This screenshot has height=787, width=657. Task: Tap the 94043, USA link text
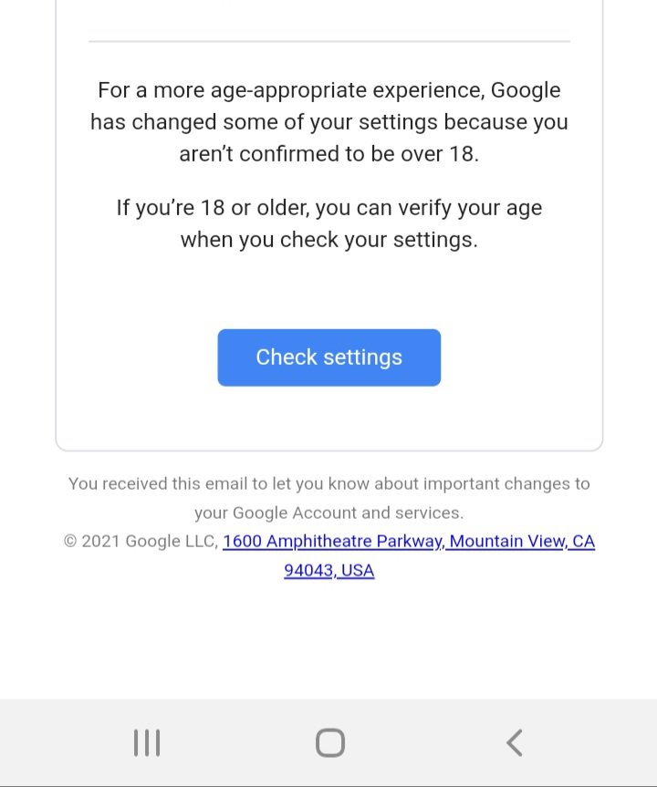click(x=329, y=570)
